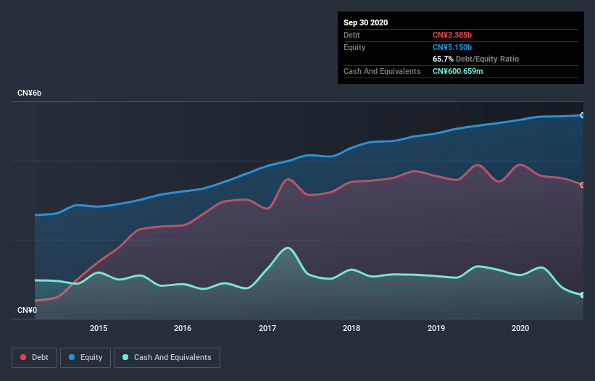This screenshot has width=595, height=381.
Task: Toggle the Debt series legend button
Action: (34, 358)
